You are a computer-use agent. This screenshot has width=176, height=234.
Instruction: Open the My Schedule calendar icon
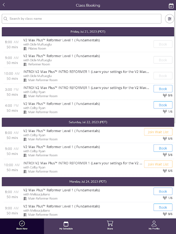click(66, 223)
